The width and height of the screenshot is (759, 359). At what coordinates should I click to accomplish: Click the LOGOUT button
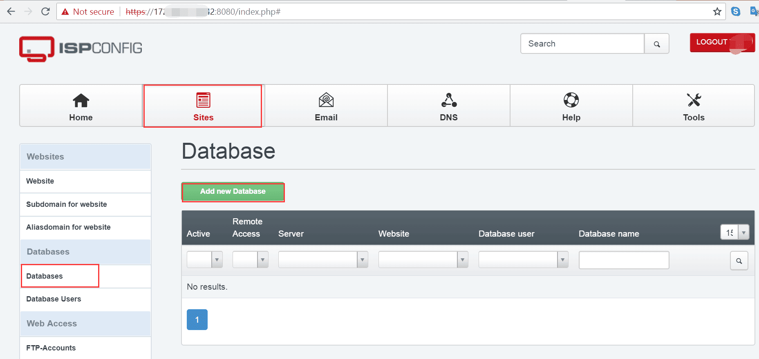coord(722,42)
